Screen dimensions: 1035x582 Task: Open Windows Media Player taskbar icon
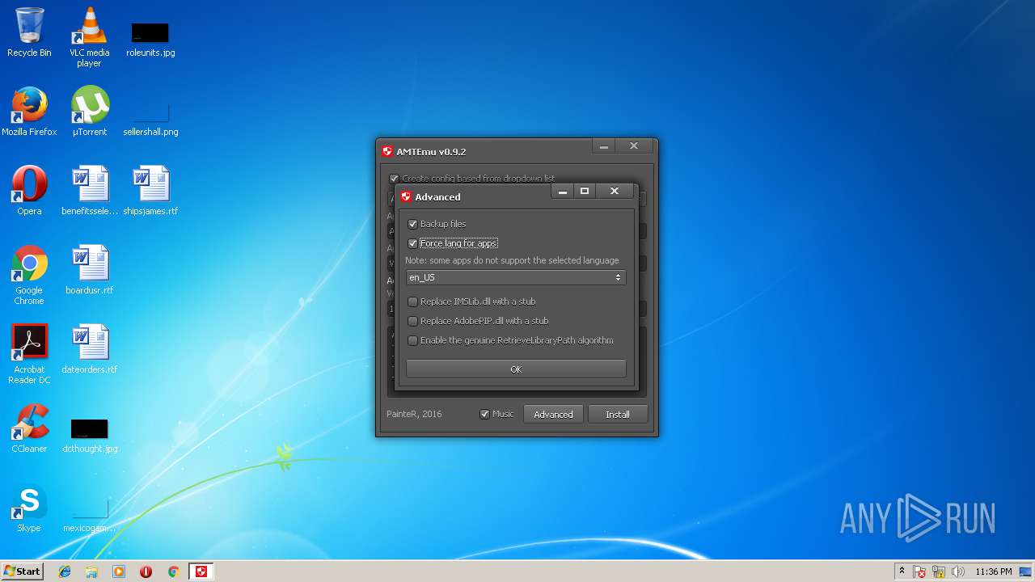pos(119,571)
